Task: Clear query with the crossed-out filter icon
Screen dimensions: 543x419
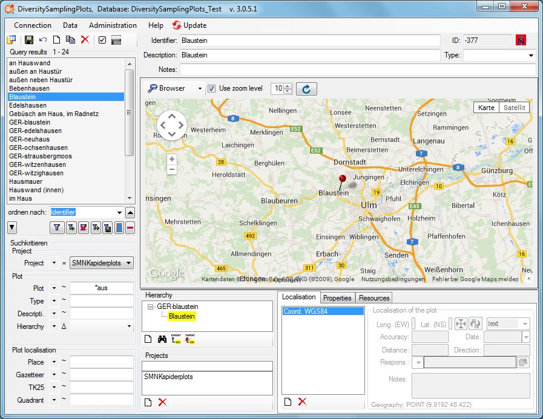Action: click(x=84, y=228)
